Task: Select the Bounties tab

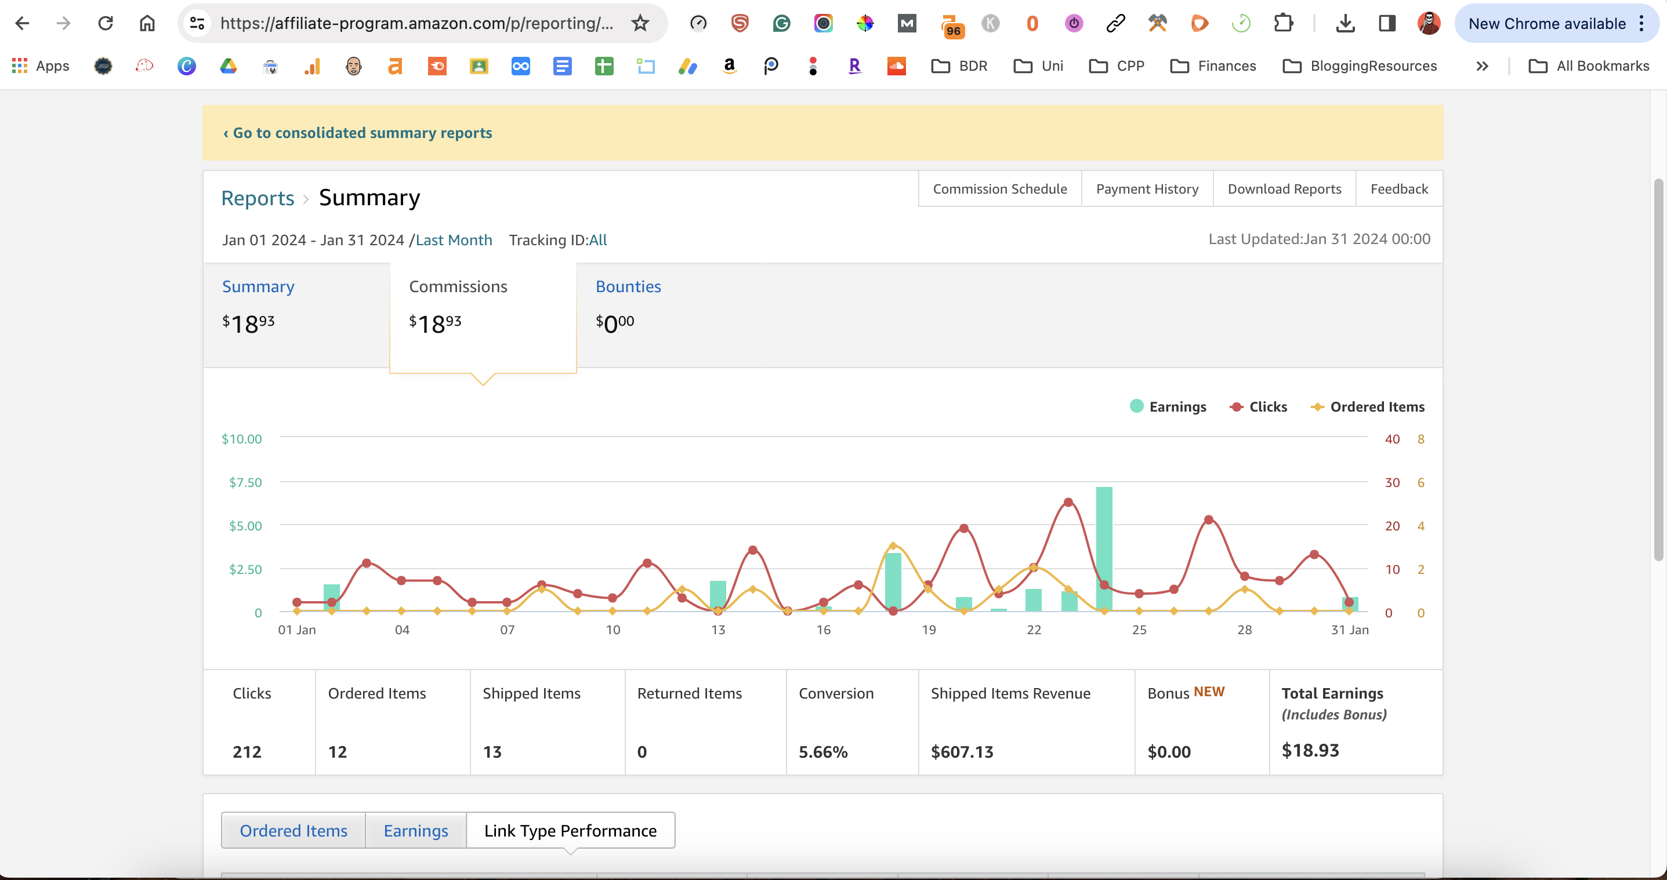Action: (x=669, y=315)
